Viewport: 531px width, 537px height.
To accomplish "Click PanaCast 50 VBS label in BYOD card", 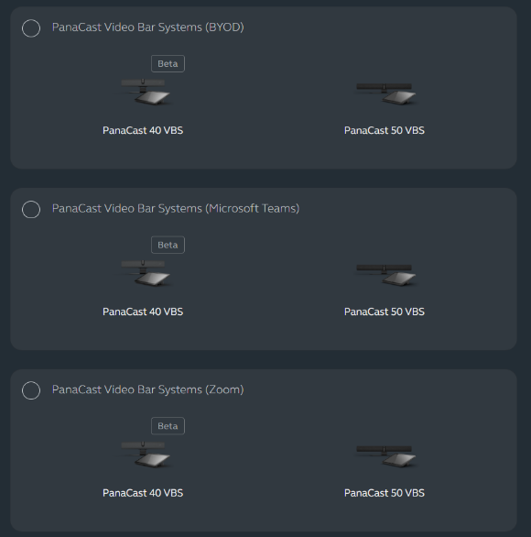I will (x=385, y=130).
